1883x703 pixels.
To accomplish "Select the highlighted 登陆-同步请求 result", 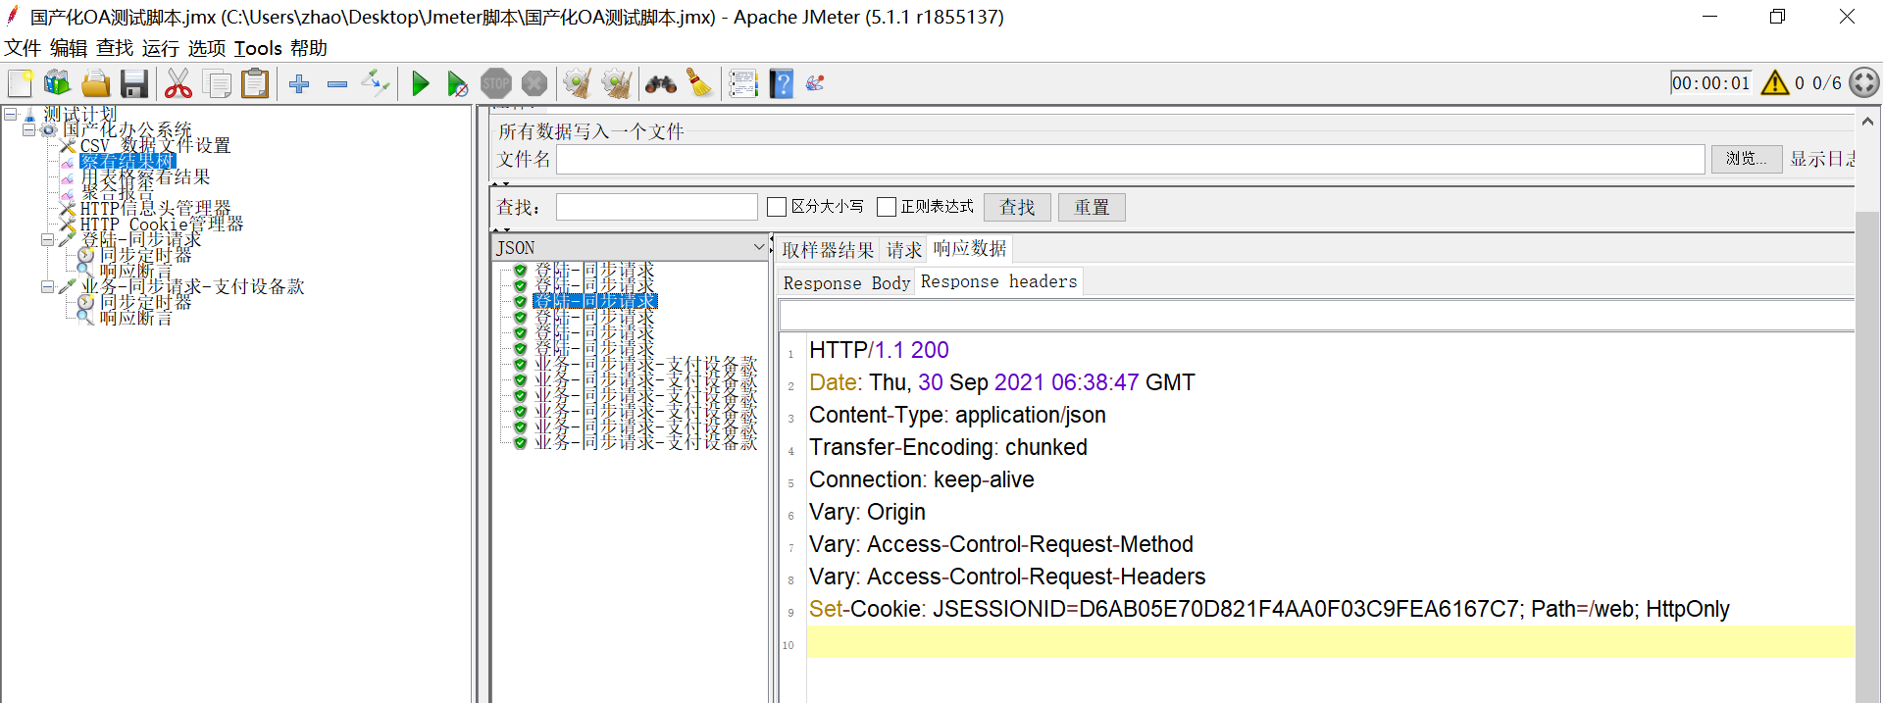I will 594,301.
